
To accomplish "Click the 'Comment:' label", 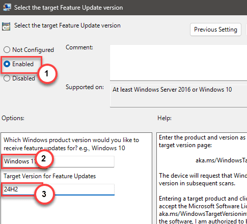I will [x=79, y=47].
